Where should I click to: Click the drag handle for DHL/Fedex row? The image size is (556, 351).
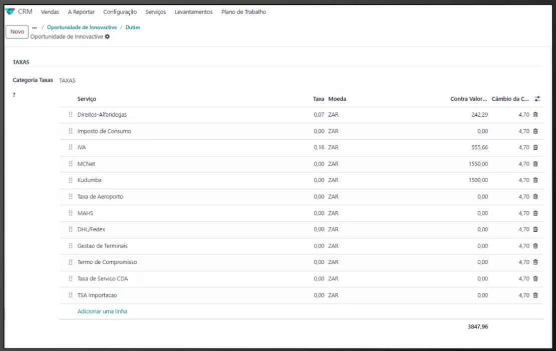pyautogui.click(x=71, y=229)
